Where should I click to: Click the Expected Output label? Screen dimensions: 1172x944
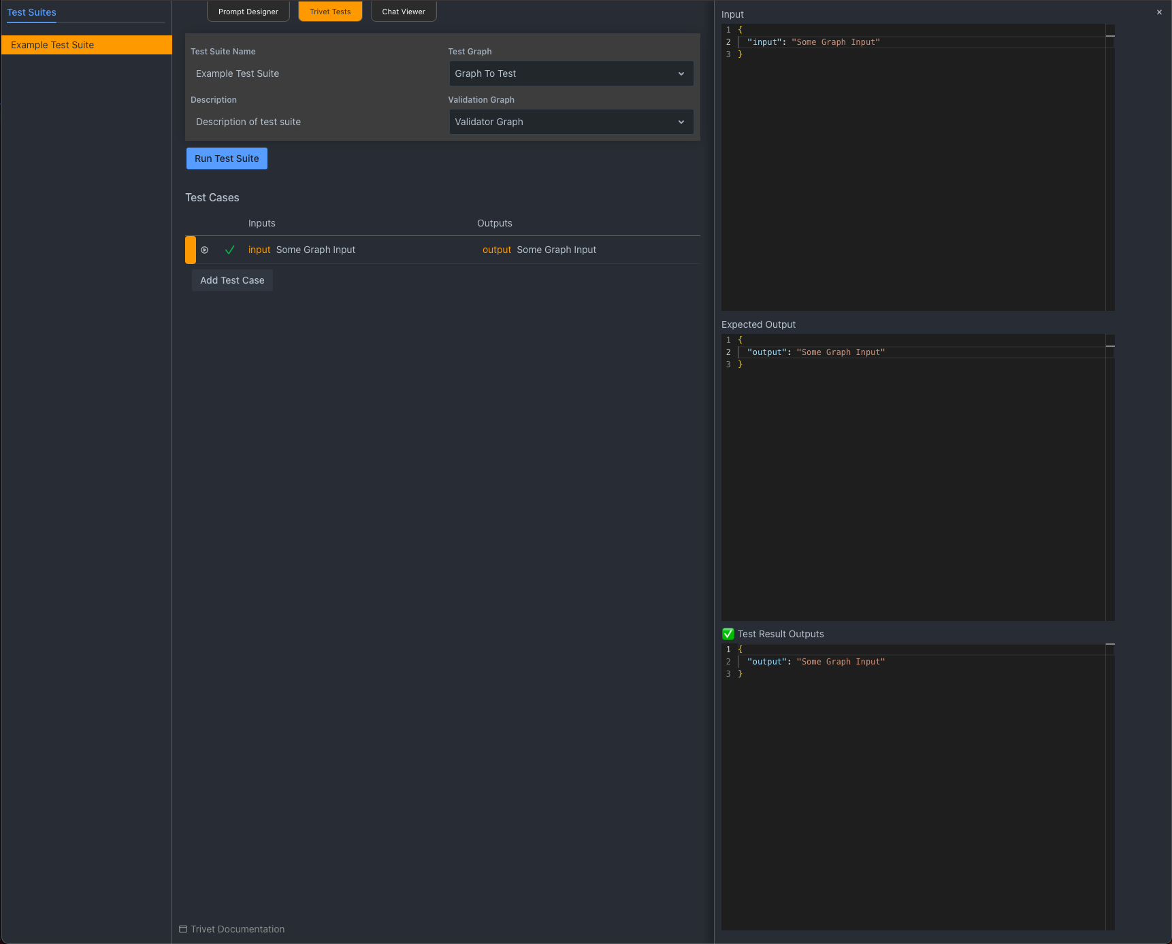pos(758,324)
